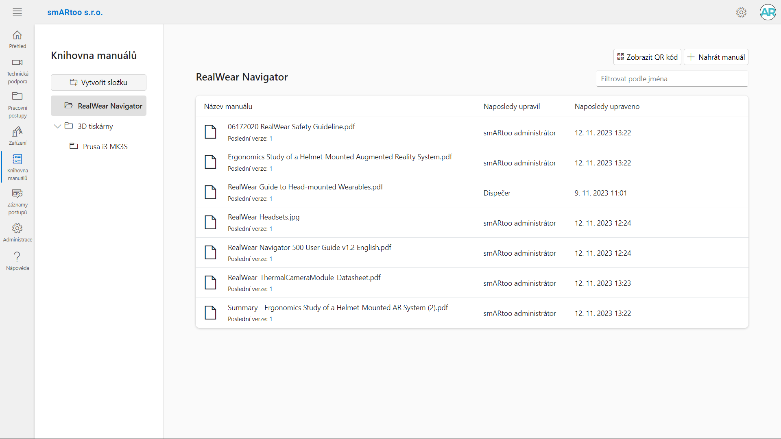This screenshot has height=439, width=781.
Task: Open RealWear Navigator 500 User Guide v1.2 English.pdf
Action: (309, 248)
